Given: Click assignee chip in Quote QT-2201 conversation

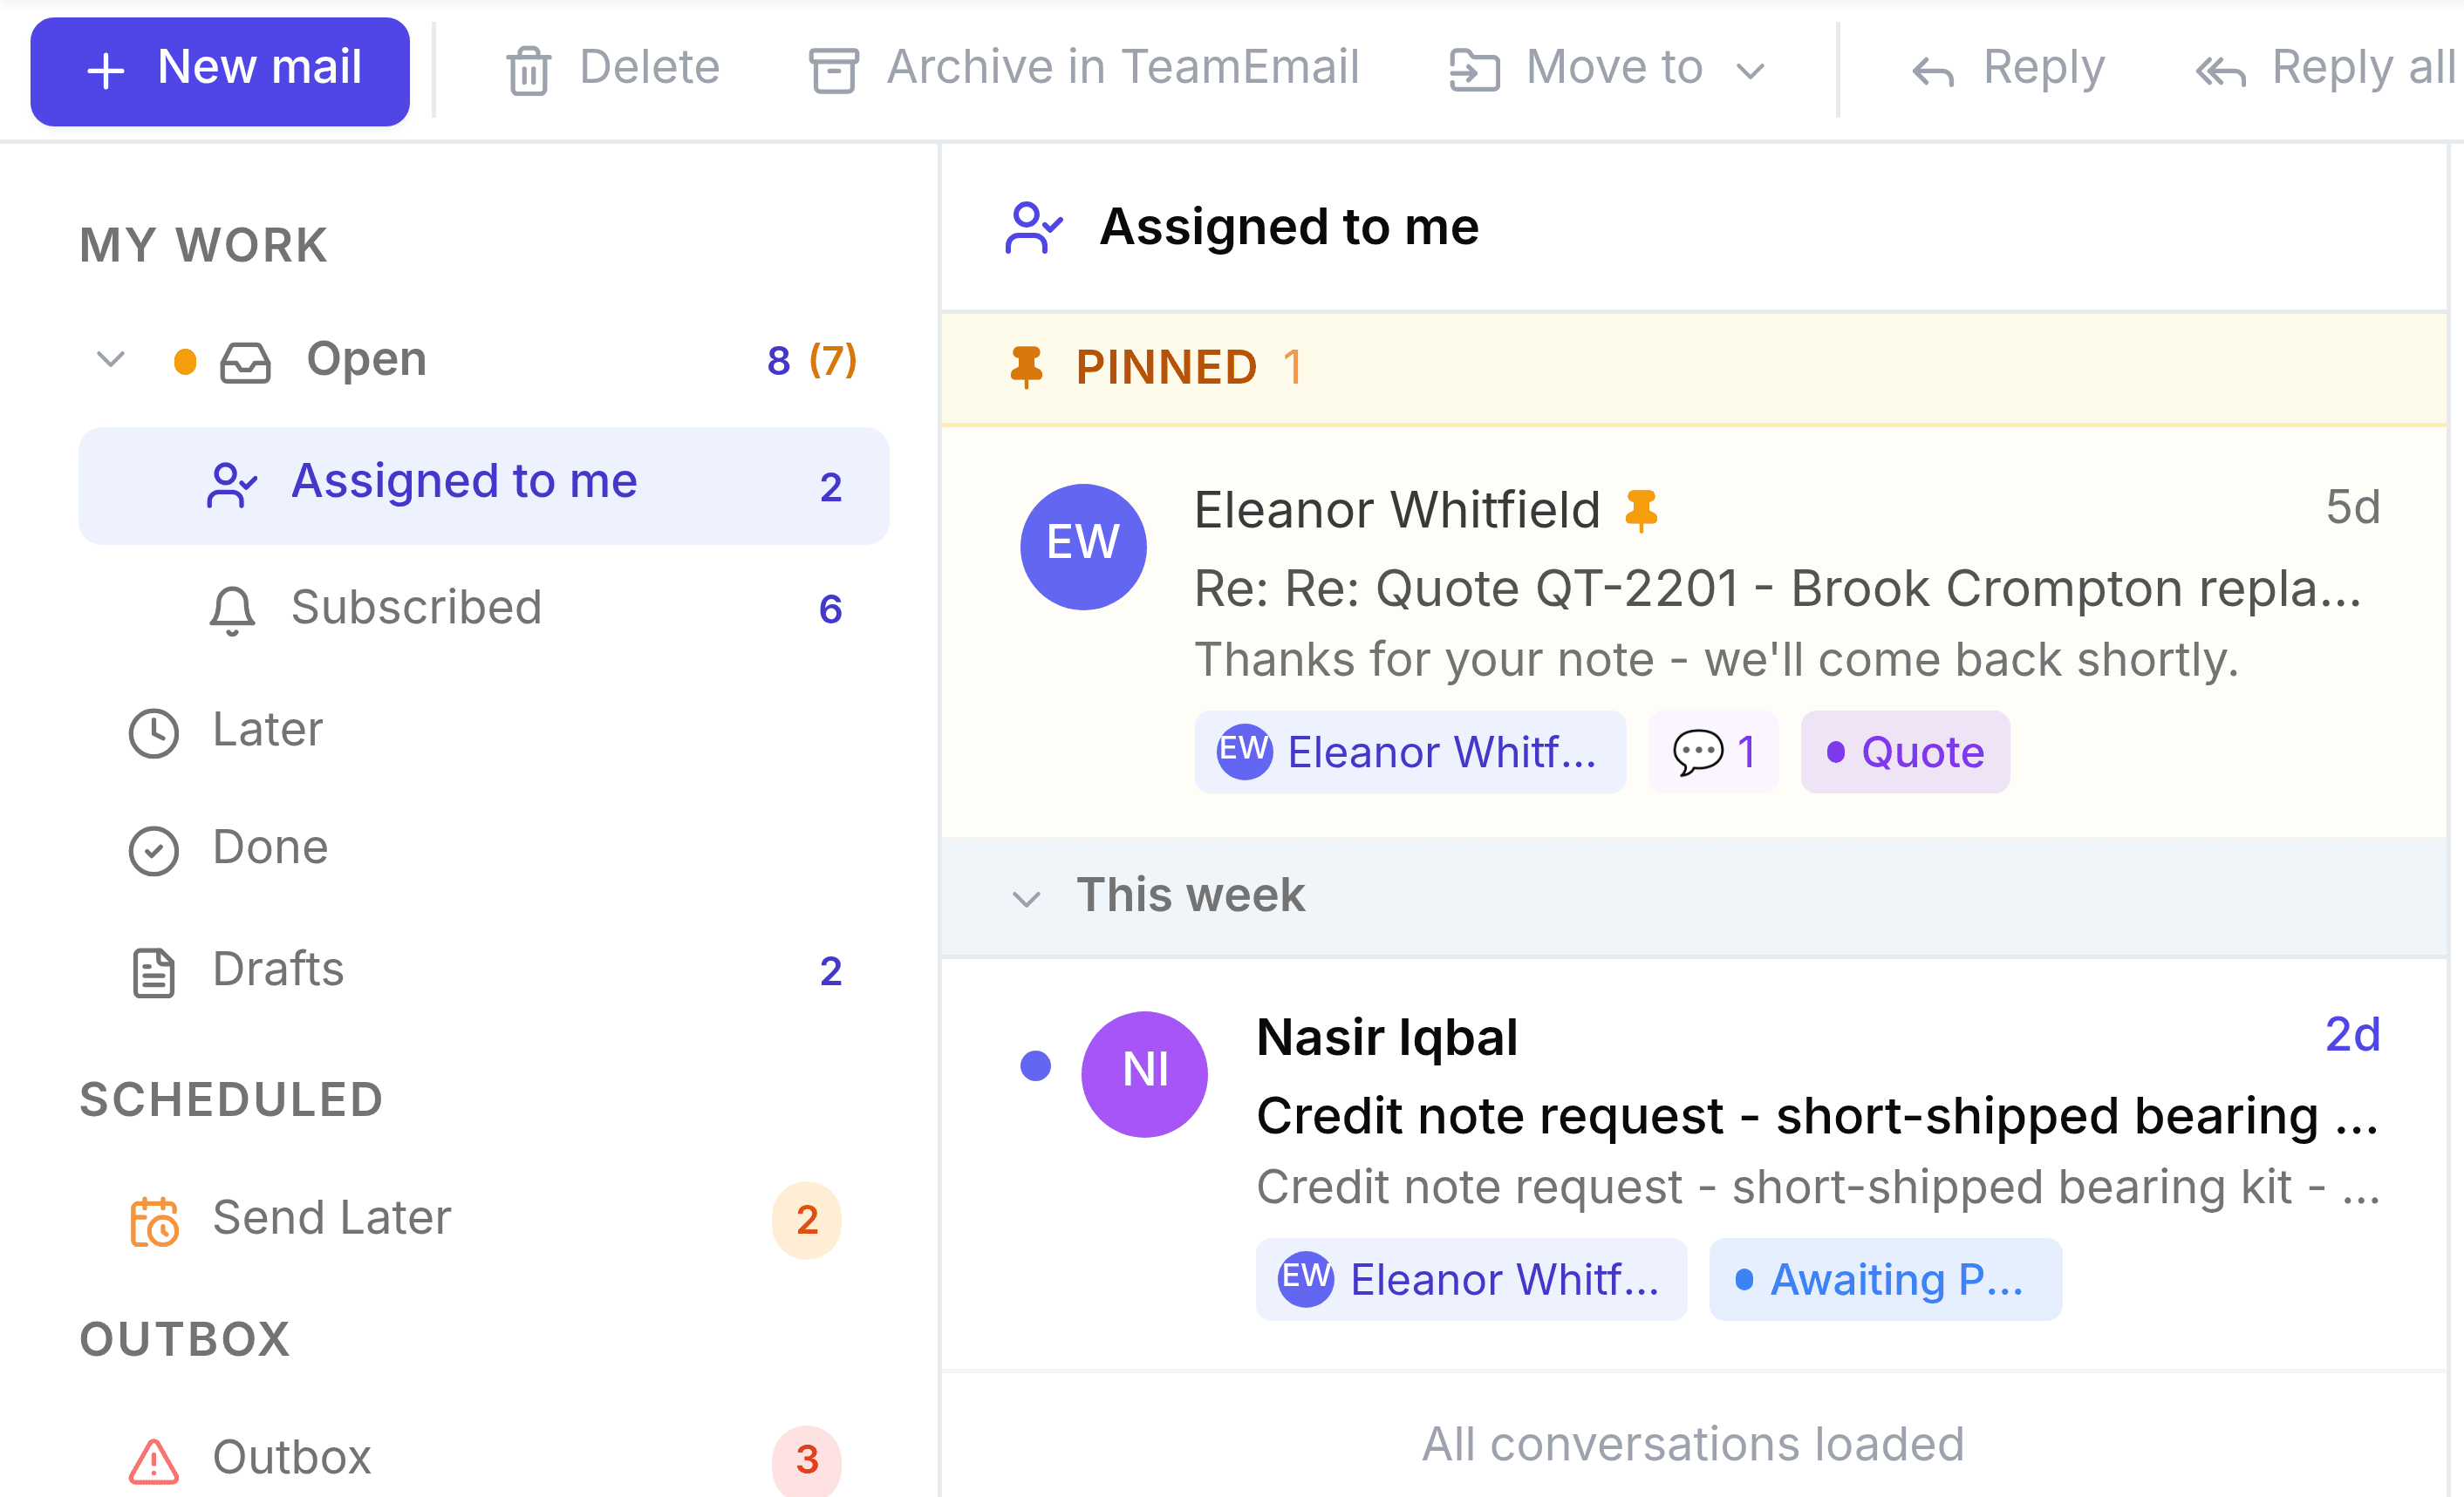Looking at the screenshot, I should [x=1410, y=752].
